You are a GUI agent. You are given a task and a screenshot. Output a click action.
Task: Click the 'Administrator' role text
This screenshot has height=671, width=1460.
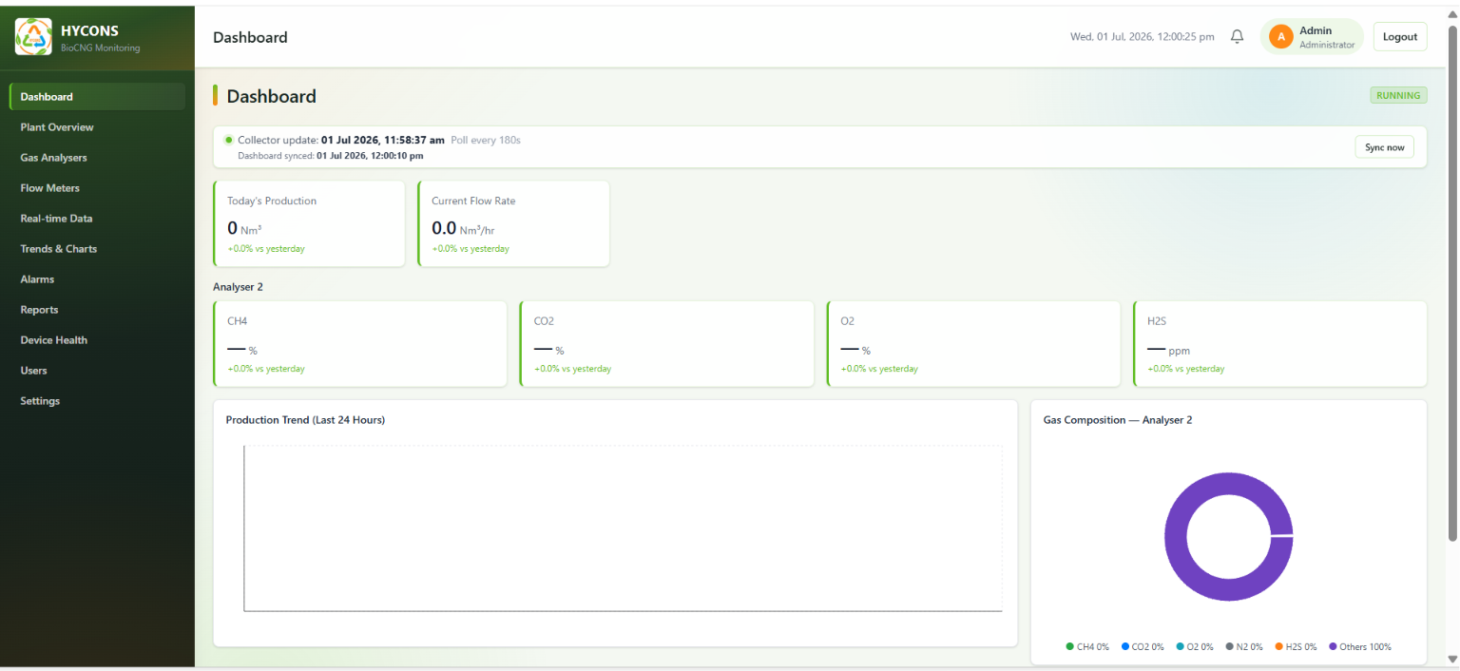point(1327,45)
